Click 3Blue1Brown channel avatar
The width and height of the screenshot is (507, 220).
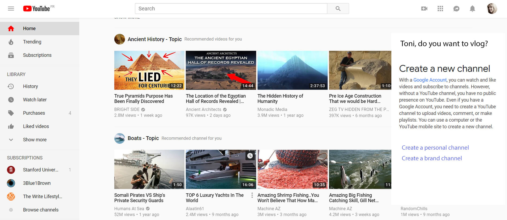tap(11, 183)
